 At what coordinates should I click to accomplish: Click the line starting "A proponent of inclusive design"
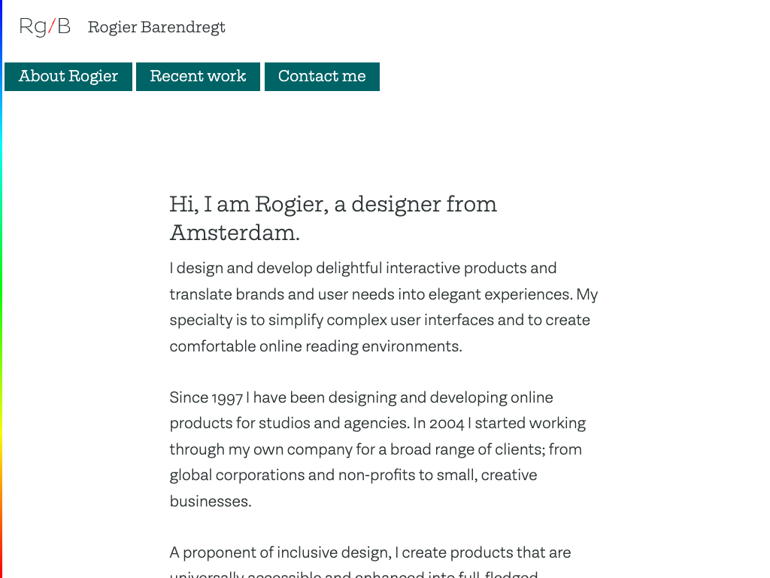(x=370, y=553)
